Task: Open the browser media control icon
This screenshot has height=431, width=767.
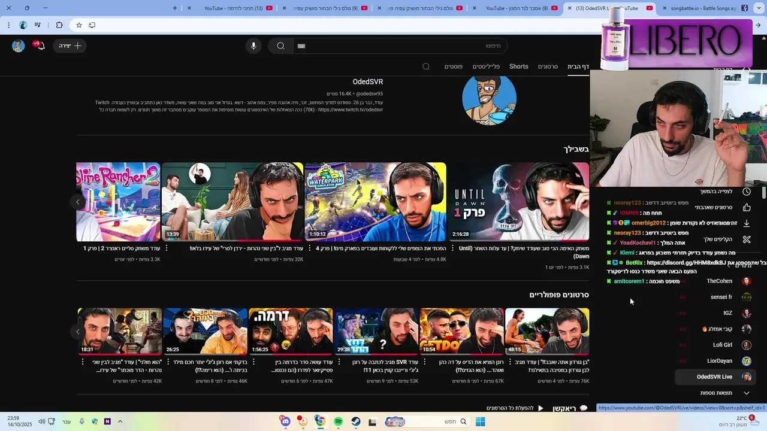Action: coord(38,25)
